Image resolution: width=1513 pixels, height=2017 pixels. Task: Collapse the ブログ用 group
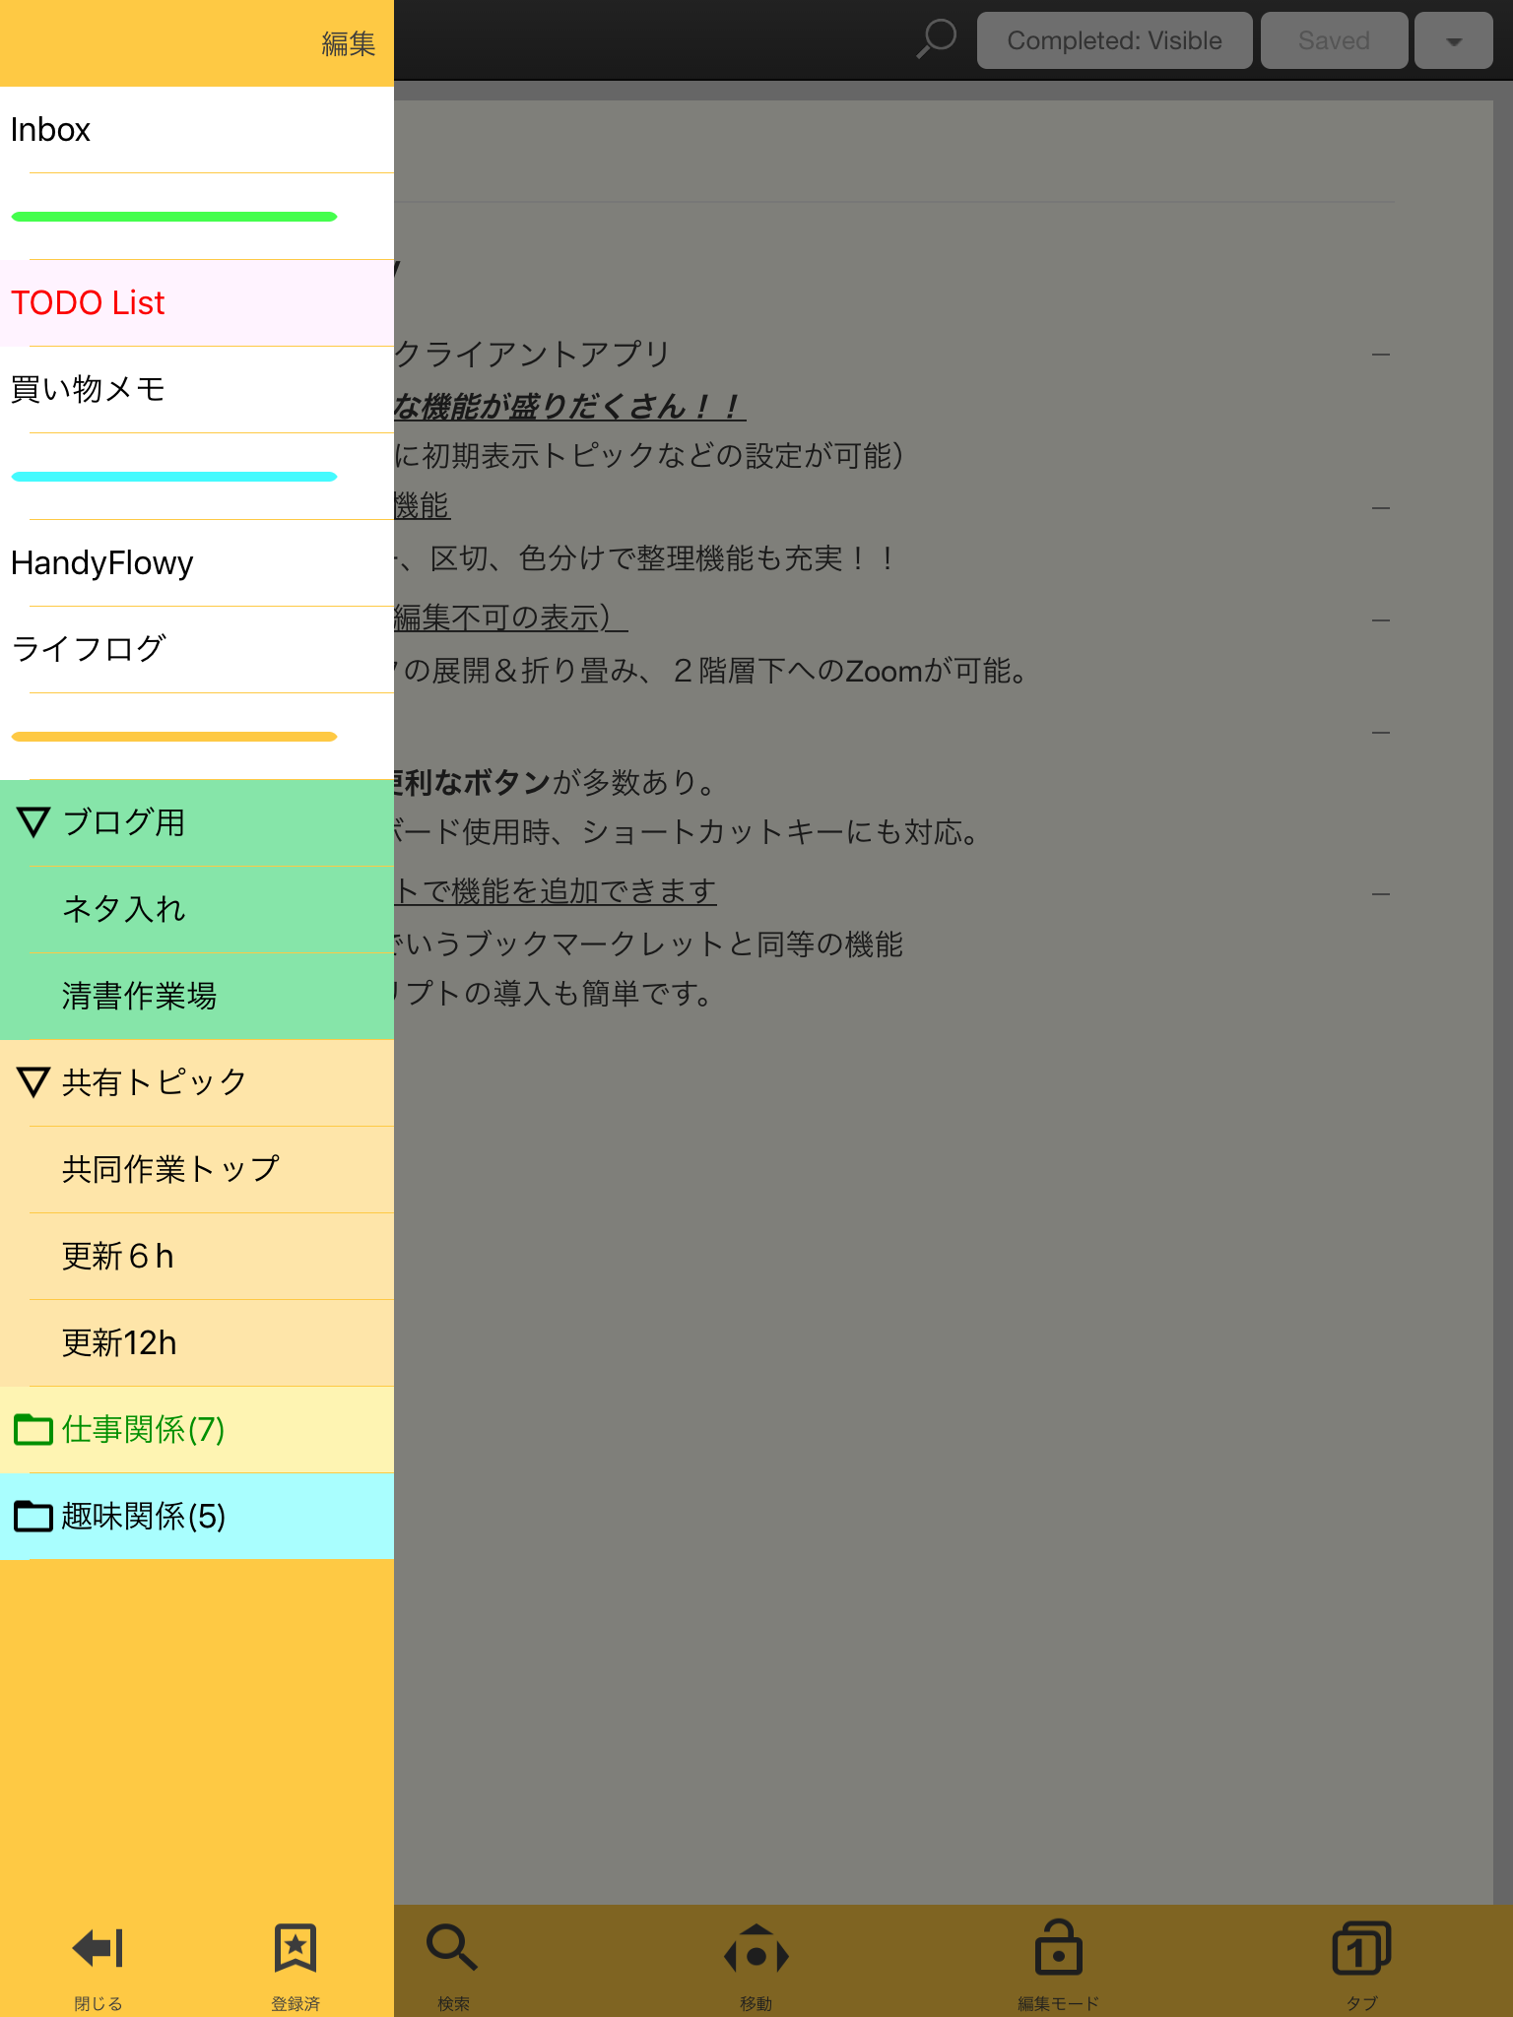tap(33, 822)
